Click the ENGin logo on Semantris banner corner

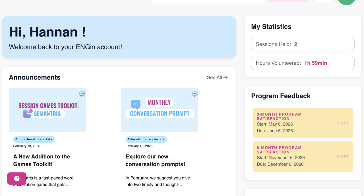[x=82, y=93]
